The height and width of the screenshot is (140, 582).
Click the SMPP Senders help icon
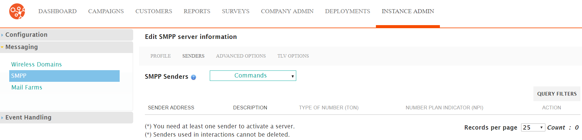point(193,77)
